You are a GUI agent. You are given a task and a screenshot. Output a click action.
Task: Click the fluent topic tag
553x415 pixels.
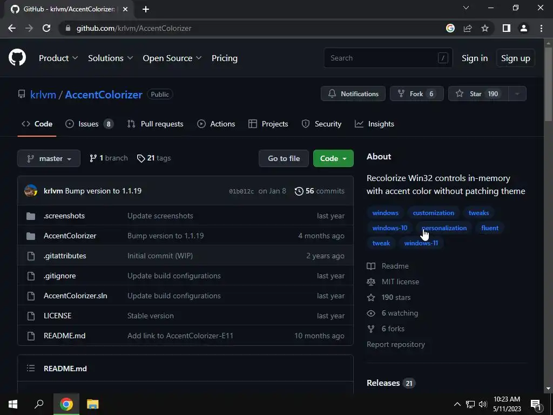coord(490,228)
